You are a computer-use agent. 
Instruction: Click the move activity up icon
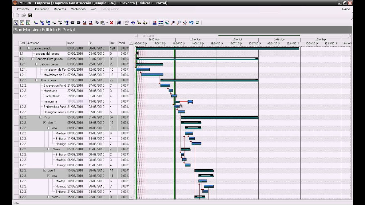[x=91, y=23]
